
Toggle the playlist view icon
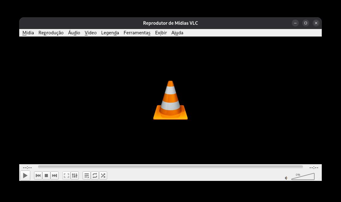point(87,176)
